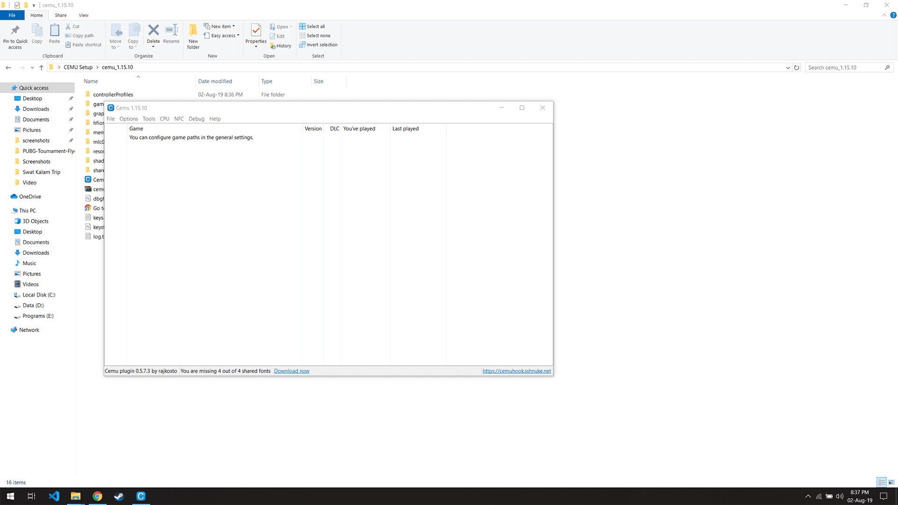The height and width of the screenshot is (505, 898).
Task: Launch Visual Studio Code from the taskbar
Action: pyautogui.click(x=54, y=496)
